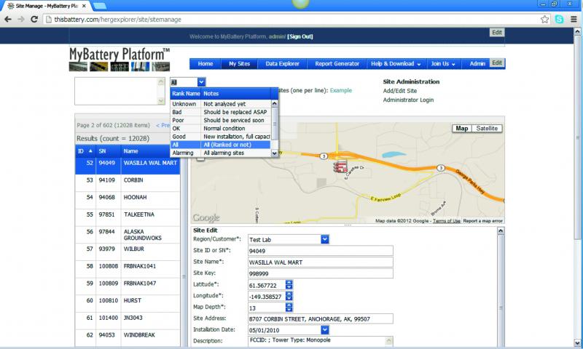Viewport: 583px width, 349px height.
Task: Select the ALASKA GROUNDWOKS row
Action: pos(128,235)
